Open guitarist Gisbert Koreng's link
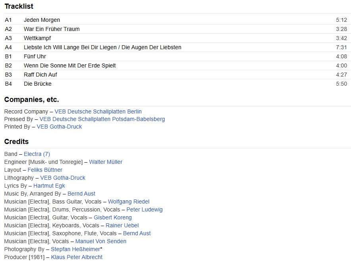 [113, 217]
